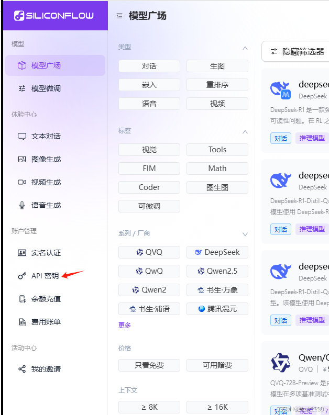Viewport: 329px width, 415px height.
Task: Click the 模型广场 cube icon
Action: pyautogui.click(x=22, y=65)
